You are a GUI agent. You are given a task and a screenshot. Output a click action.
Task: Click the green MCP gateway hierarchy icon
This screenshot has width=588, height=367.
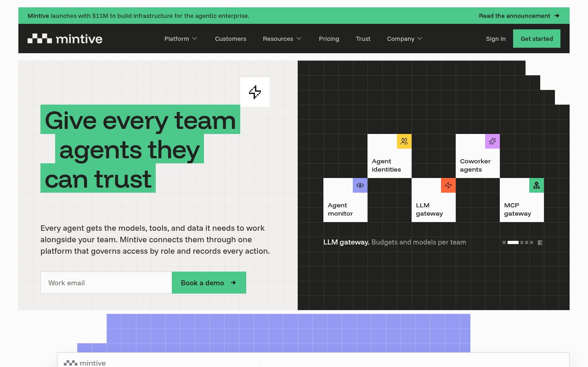tap(537, 185)
